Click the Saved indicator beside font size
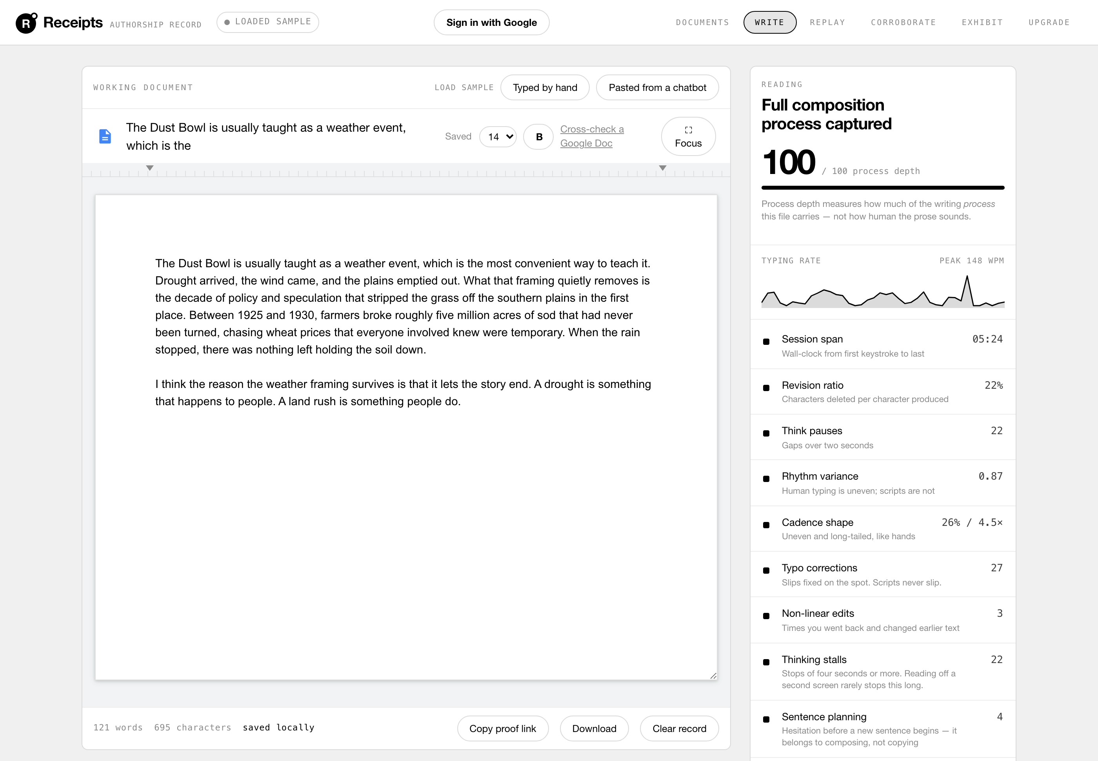This screenshot has width=1098, height=761. (458, 136)
